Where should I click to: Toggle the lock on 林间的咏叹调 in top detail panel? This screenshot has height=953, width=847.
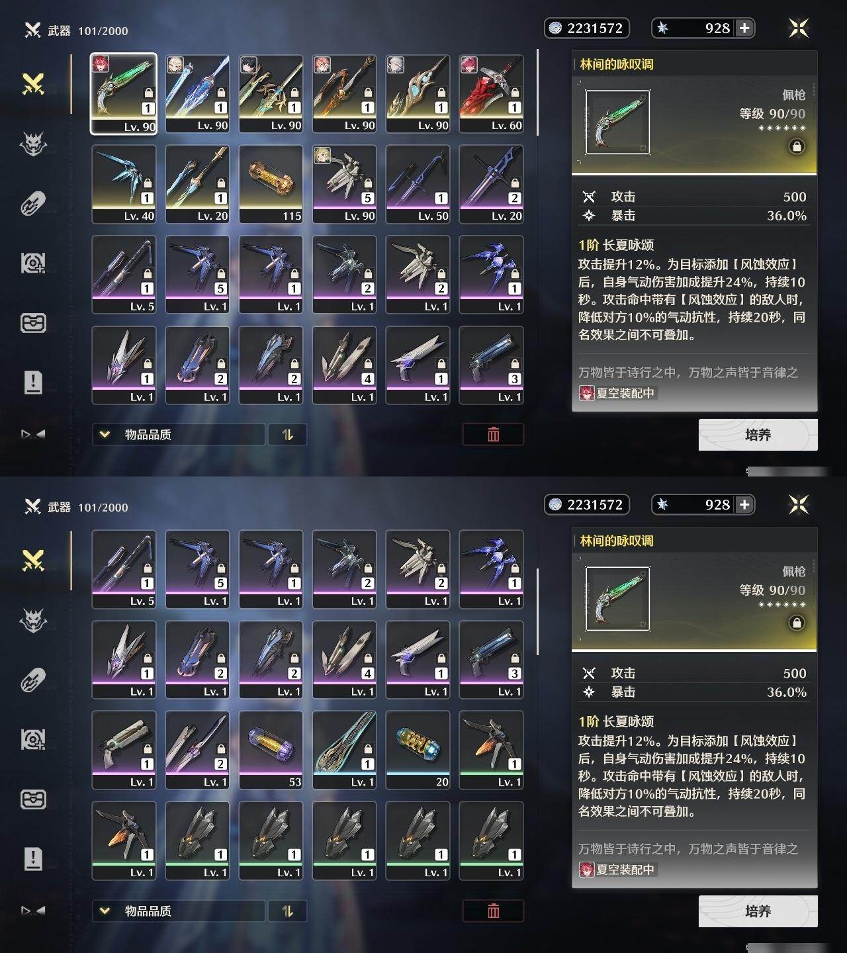pyautogui.click(x=797, y=146)
